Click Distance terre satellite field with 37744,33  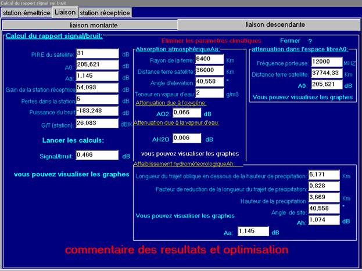tap(327, 73)
